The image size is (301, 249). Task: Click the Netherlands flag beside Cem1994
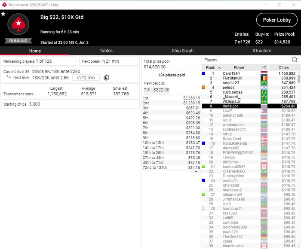(264, 73)
